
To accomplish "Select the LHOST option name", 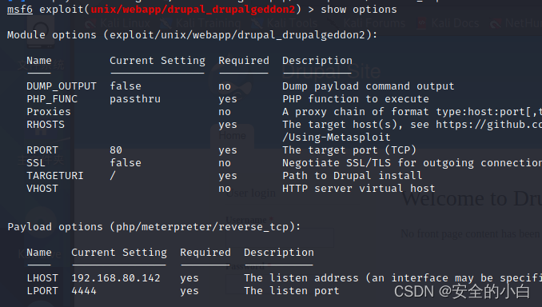I will [42, 278].
